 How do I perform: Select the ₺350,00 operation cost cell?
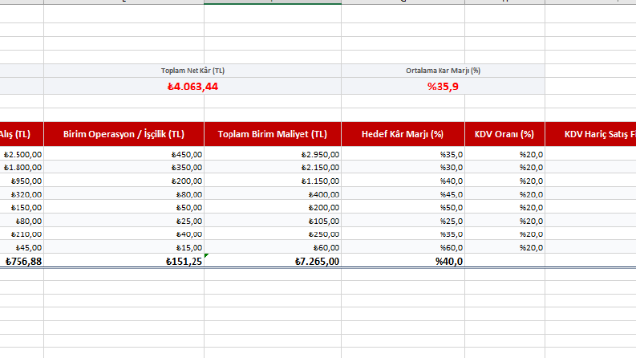pyautogui.click(x=124, y=167)
